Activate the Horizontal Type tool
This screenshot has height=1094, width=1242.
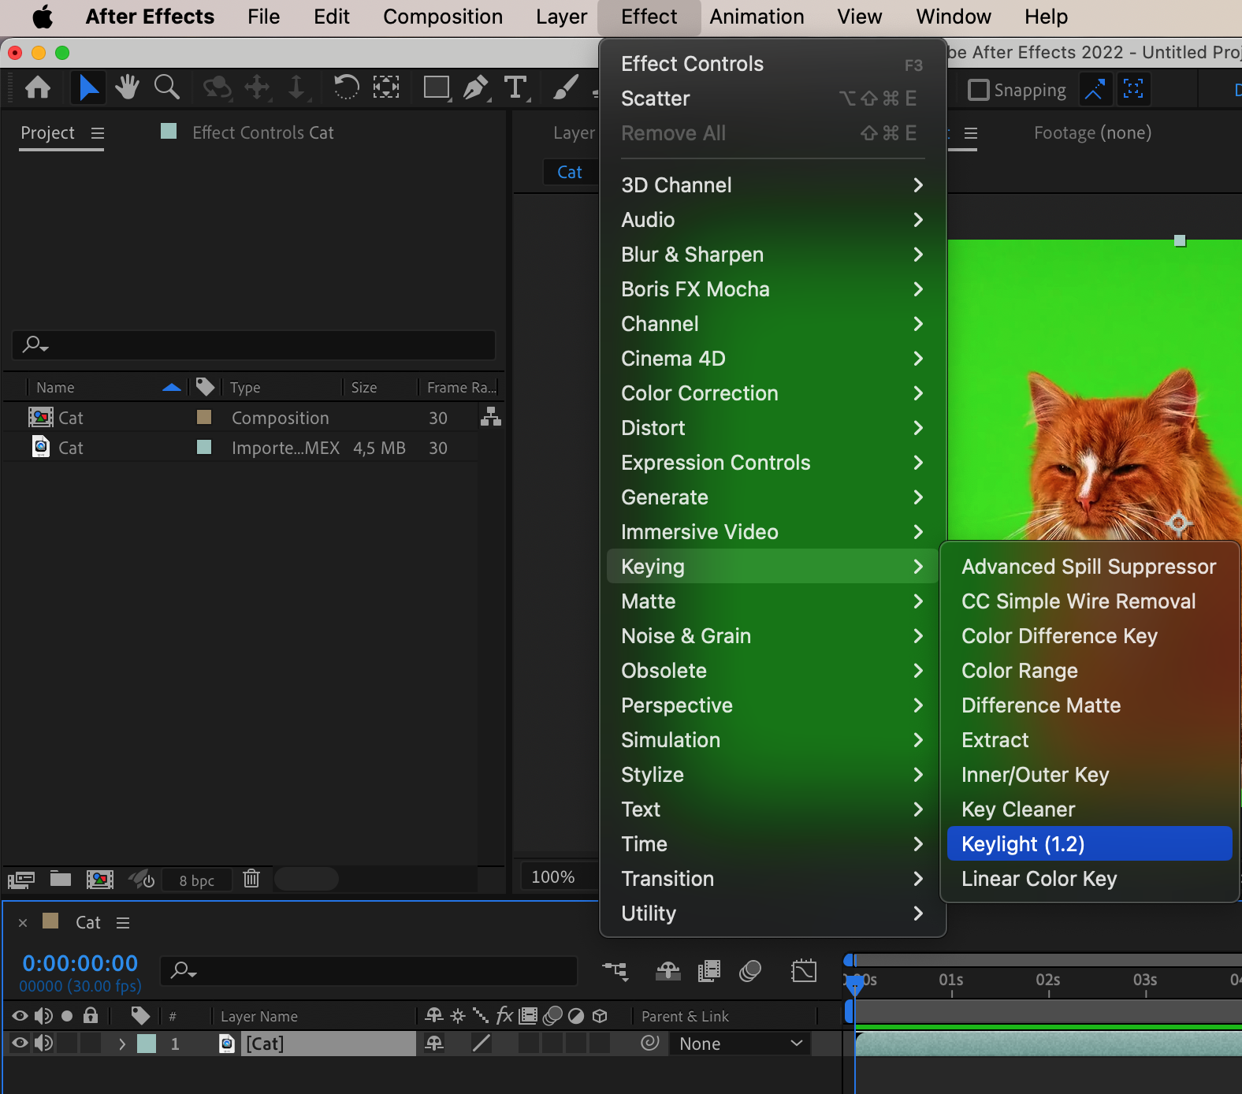click(515, 87)
